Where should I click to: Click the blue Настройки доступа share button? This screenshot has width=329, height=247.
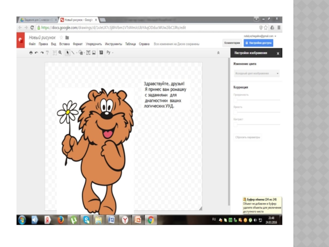(258, 42)
